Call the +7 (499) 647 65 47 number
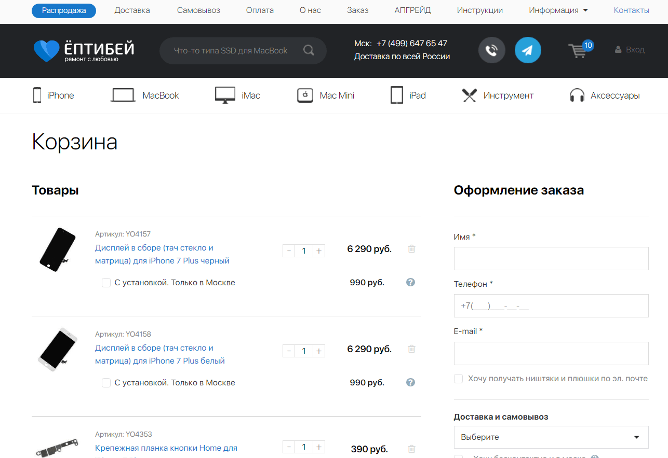Screen dimensions: 668x458 [x=412, y=44]
